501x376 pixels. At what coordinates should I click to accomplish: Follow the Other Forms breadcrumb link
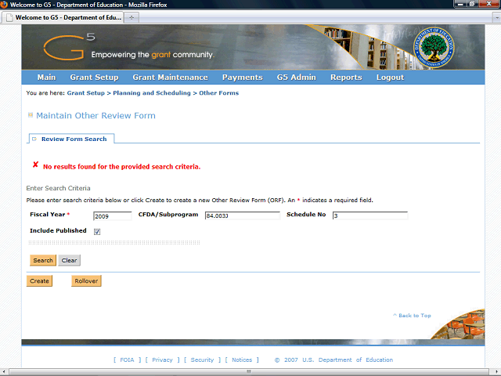point(219,93)
